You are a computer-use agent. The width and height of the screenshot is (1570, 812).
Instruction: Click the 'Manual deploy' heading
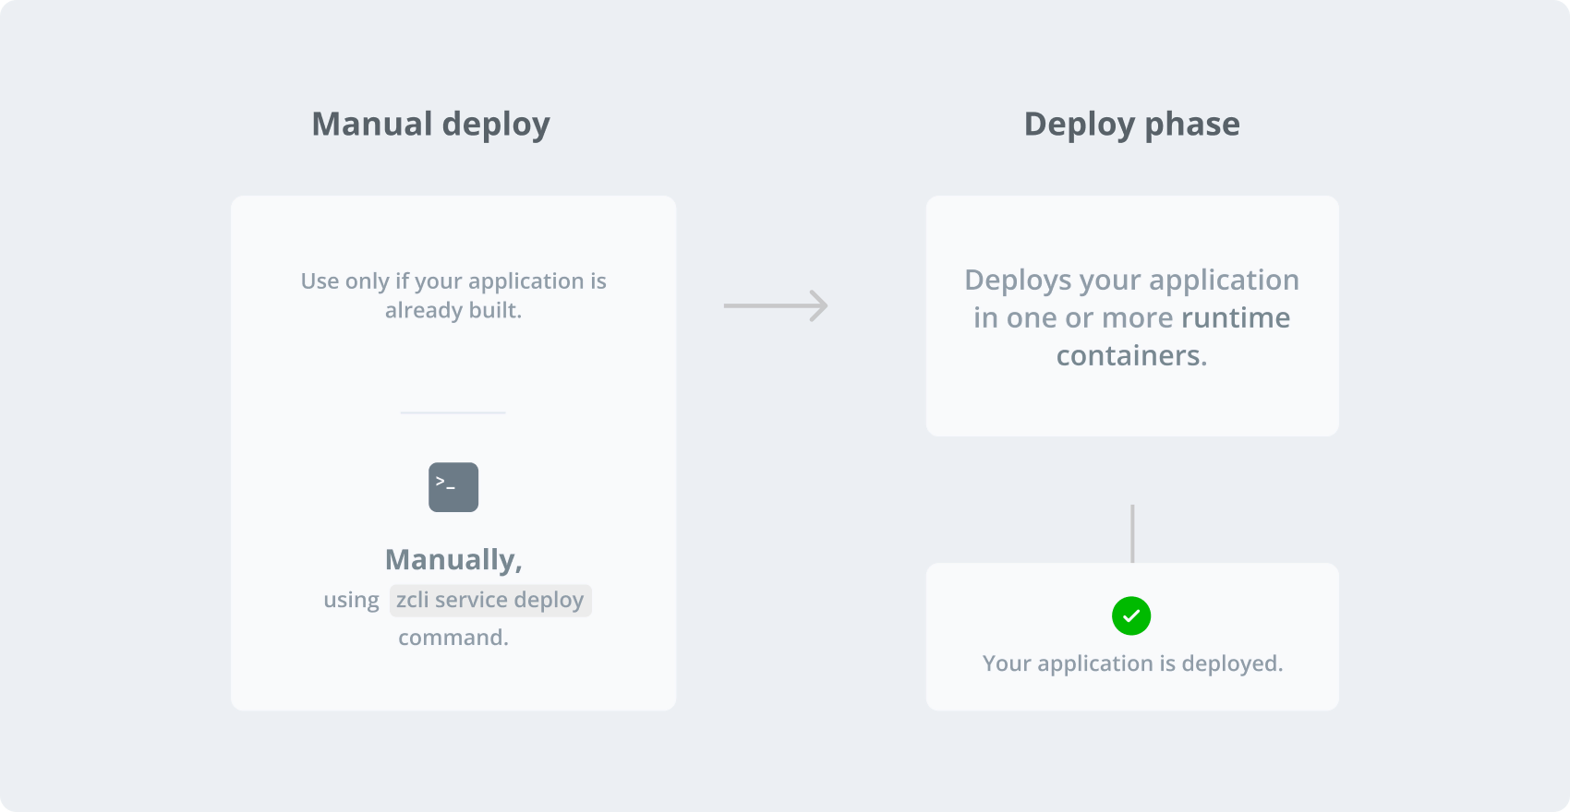tap(430, 125)
